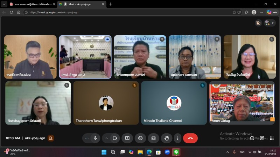Select the Meet - ukz-yoej-rgn tab
Viewport: 280px width, 157px height.
pyautogui.click(x=80, y=4)
